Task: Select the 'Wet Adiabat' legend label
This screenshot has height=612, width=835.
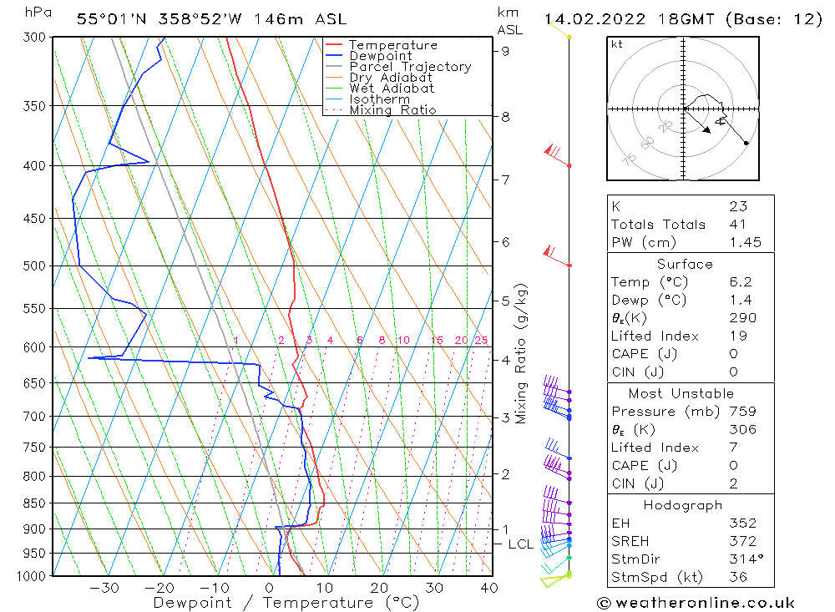Action: [x=392, y=89]
